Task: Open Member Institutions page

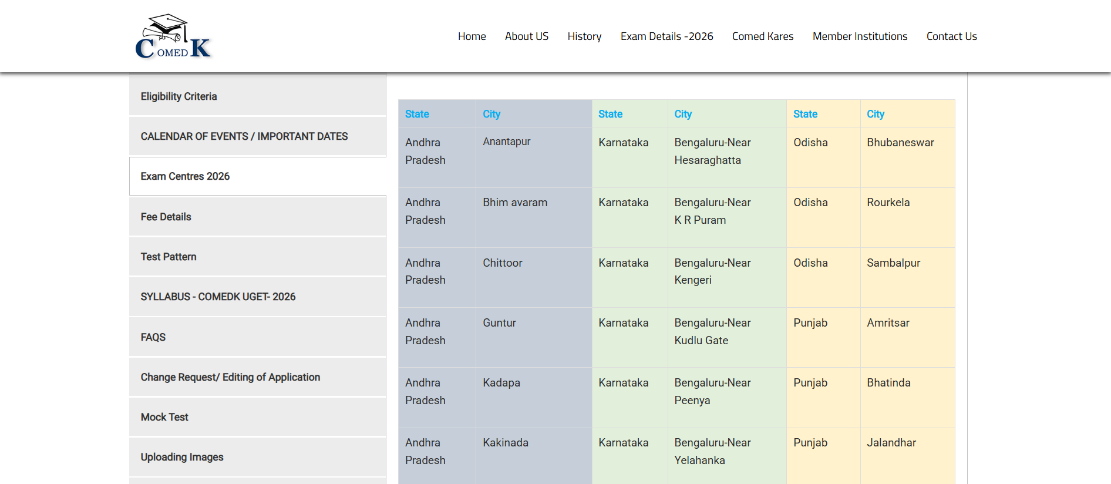Action: (x=860, y=36)
